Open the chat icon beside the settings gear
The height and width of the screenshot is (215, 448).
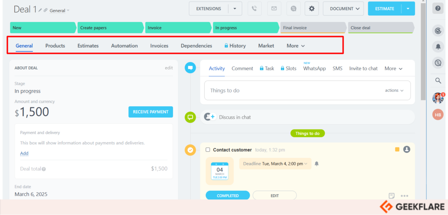pos(293,8)
